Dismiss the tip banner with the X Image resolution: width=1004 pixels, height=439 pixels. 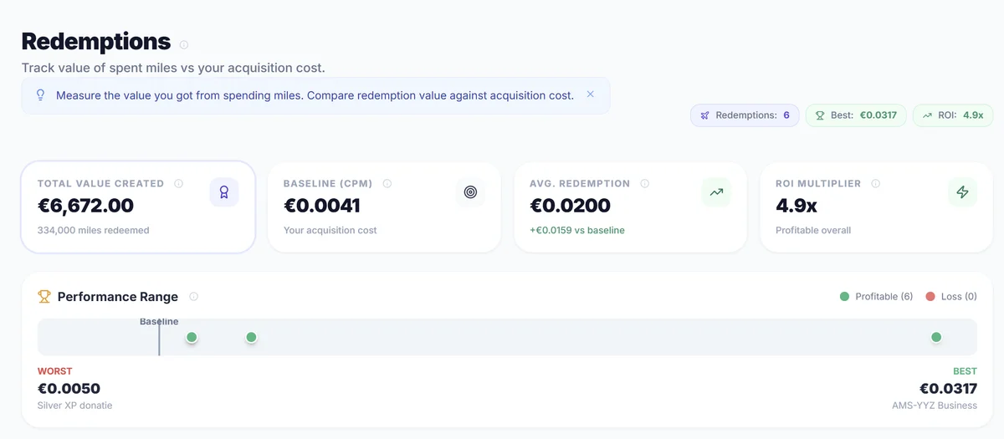[591, 94]
